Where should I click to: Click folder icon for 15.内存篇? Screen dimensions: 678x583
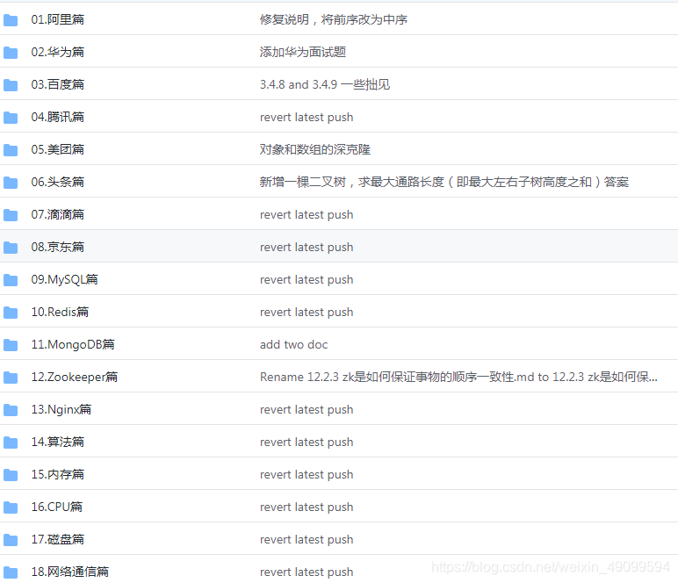point(11,475)
